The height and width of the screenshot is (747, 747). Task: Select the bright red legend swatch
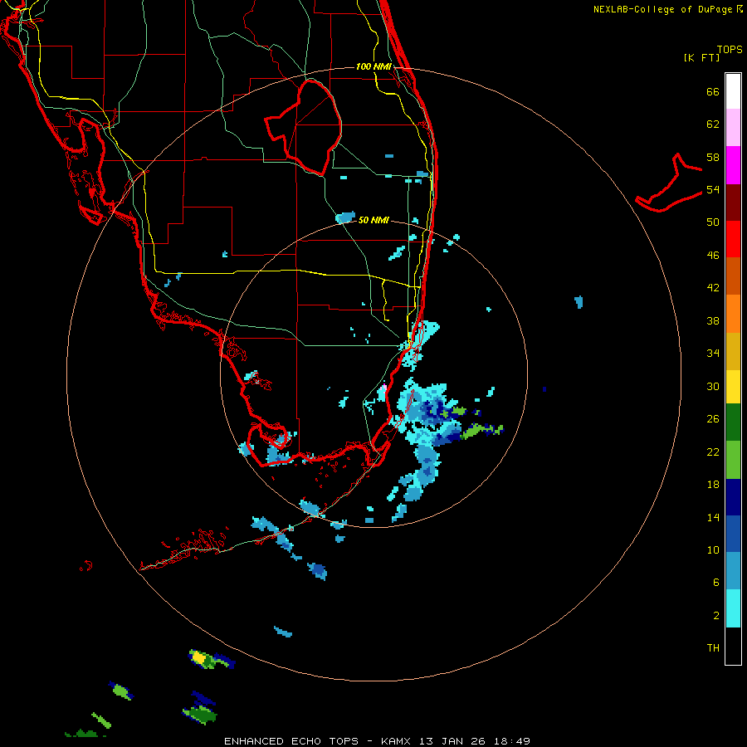(733, 239)
